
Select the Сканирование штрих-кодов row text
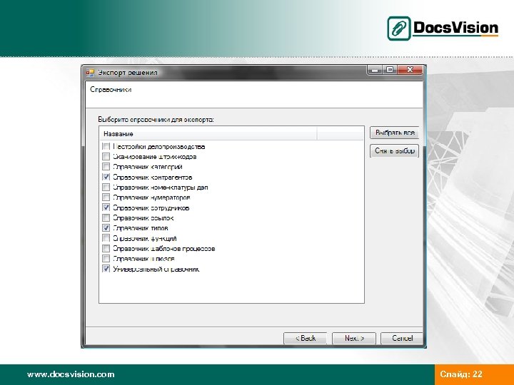155,157
